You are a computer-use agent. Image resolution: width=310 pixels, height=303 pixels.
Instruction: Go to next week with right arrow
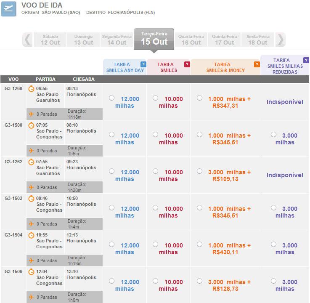tap(281, 40)
